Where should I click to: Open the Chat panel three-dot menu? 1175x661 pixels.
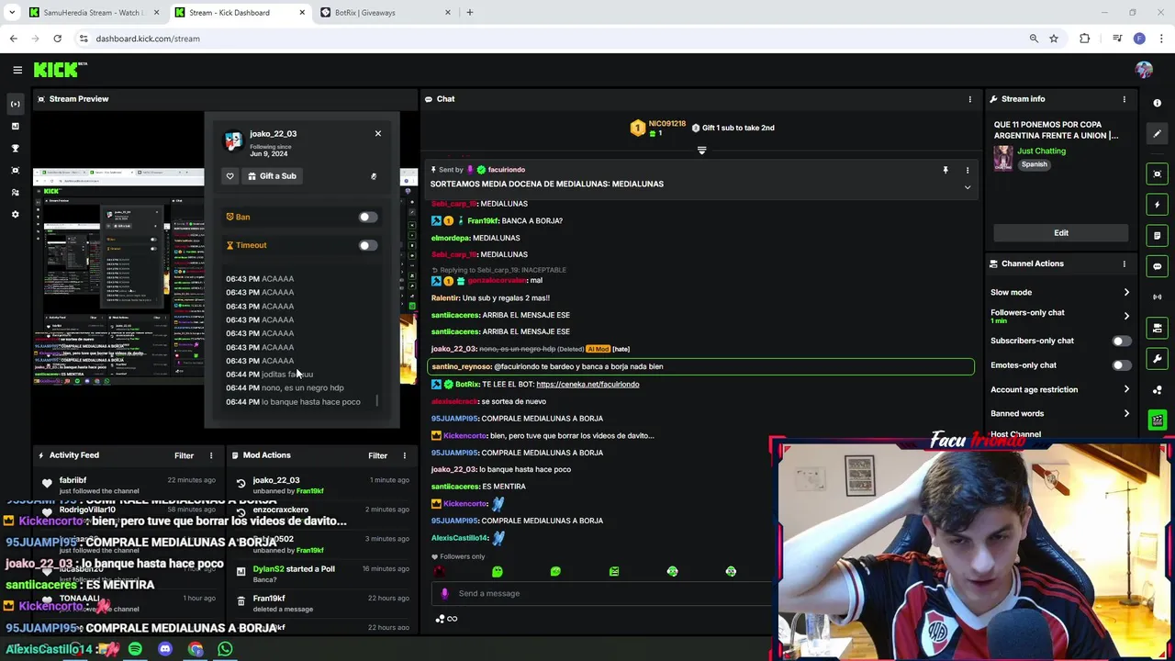click(969, 99)
